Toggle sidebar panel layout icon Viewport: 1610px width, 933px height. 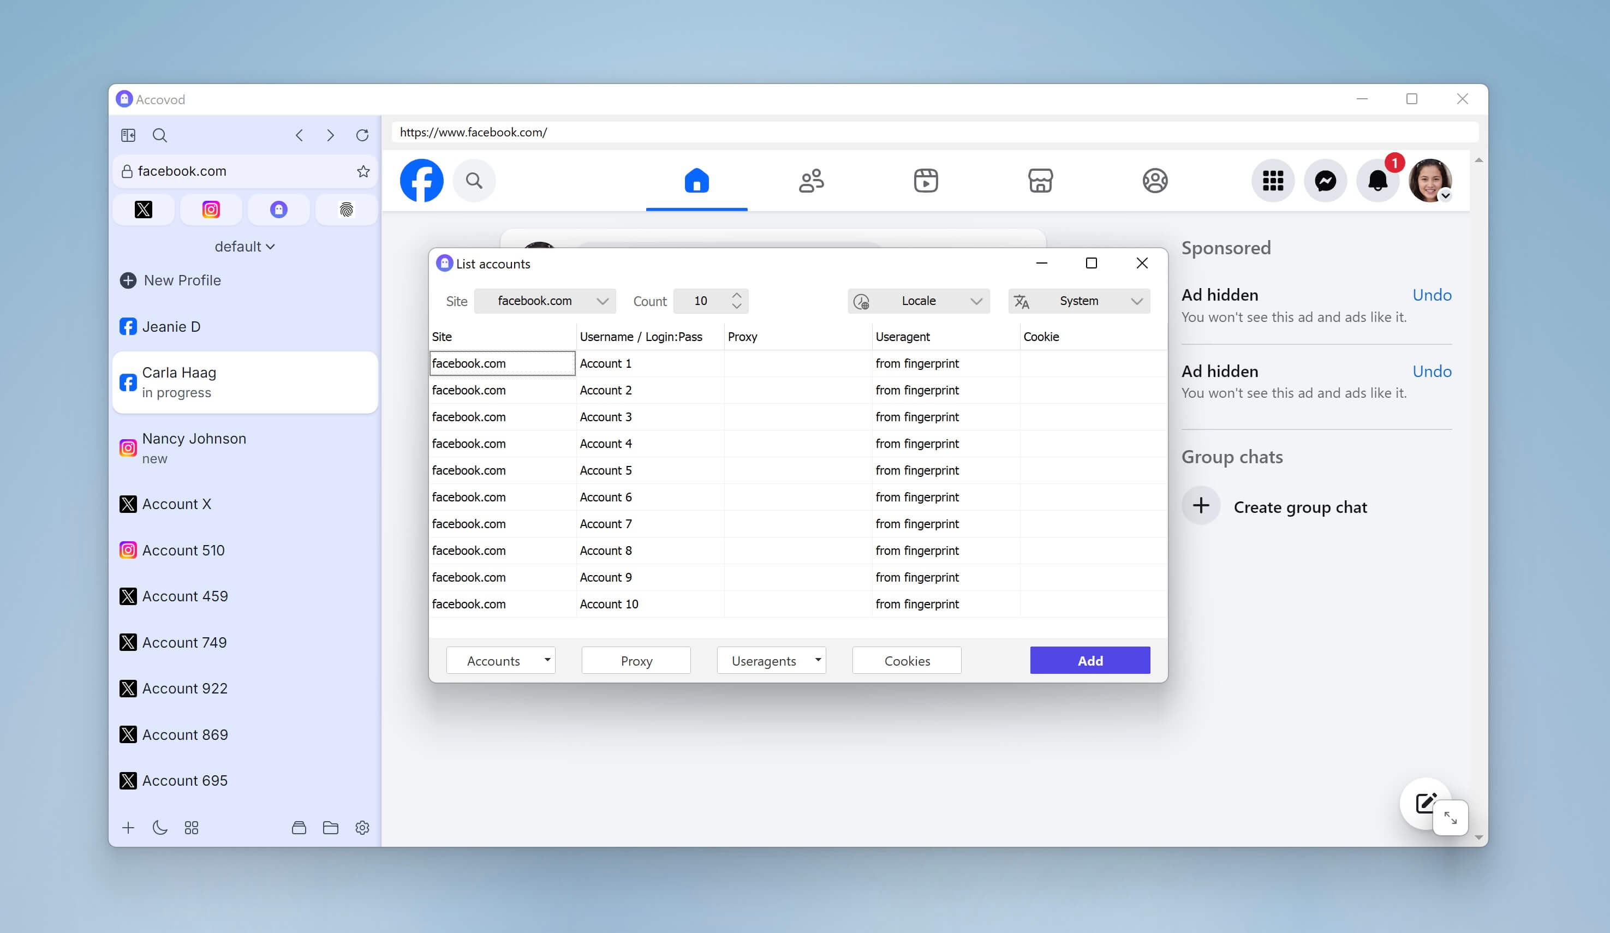click(x=128, y=135)
